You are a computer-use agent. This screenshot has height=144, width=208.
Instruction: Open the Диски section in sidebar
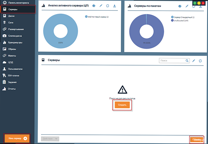(11, 16)
